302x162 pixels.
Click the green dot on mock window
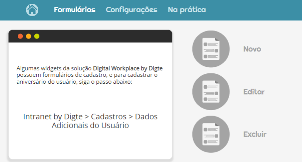[x=37, y=36]
